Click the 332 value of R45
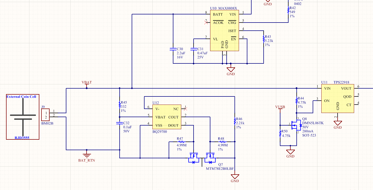 [x=123, y=107]
